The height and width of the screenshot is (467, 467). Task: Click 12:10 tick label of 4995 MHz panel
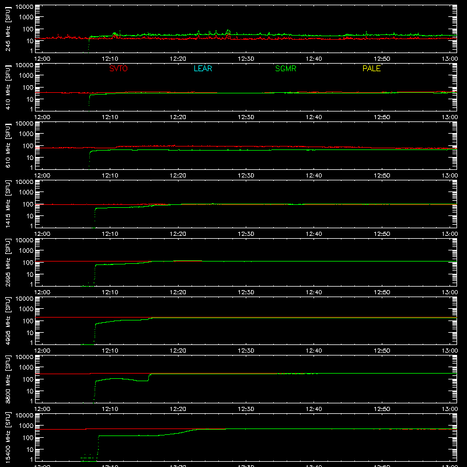[x=110, y=351]
